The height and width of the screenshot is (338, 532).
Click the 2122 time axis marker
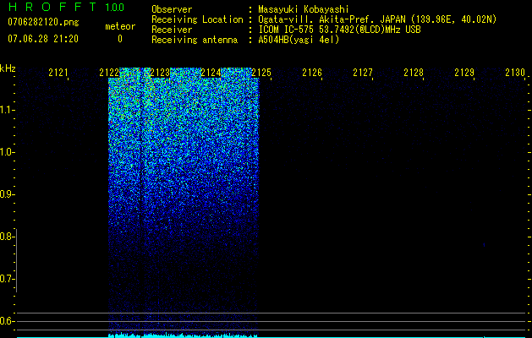click(109, 73)
